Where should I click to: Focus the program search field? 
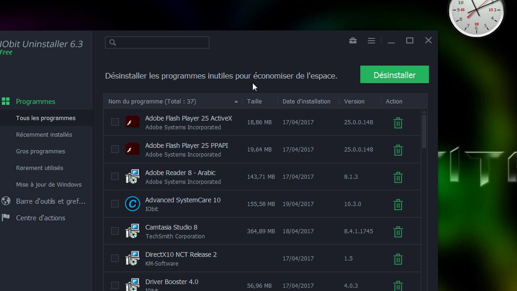(x=157, y=42)
